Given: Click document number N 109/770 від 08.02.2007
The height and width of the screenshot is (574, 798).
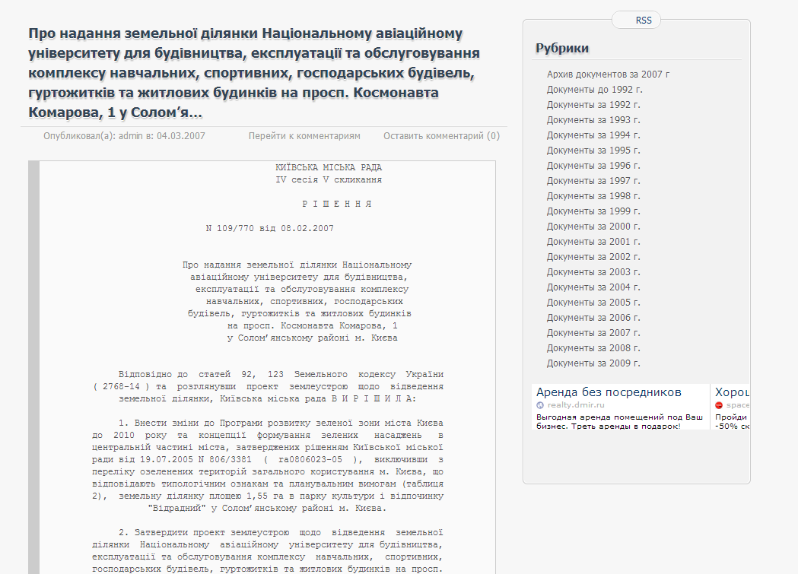Looking at the screenshot, I should tap(270, 228).
